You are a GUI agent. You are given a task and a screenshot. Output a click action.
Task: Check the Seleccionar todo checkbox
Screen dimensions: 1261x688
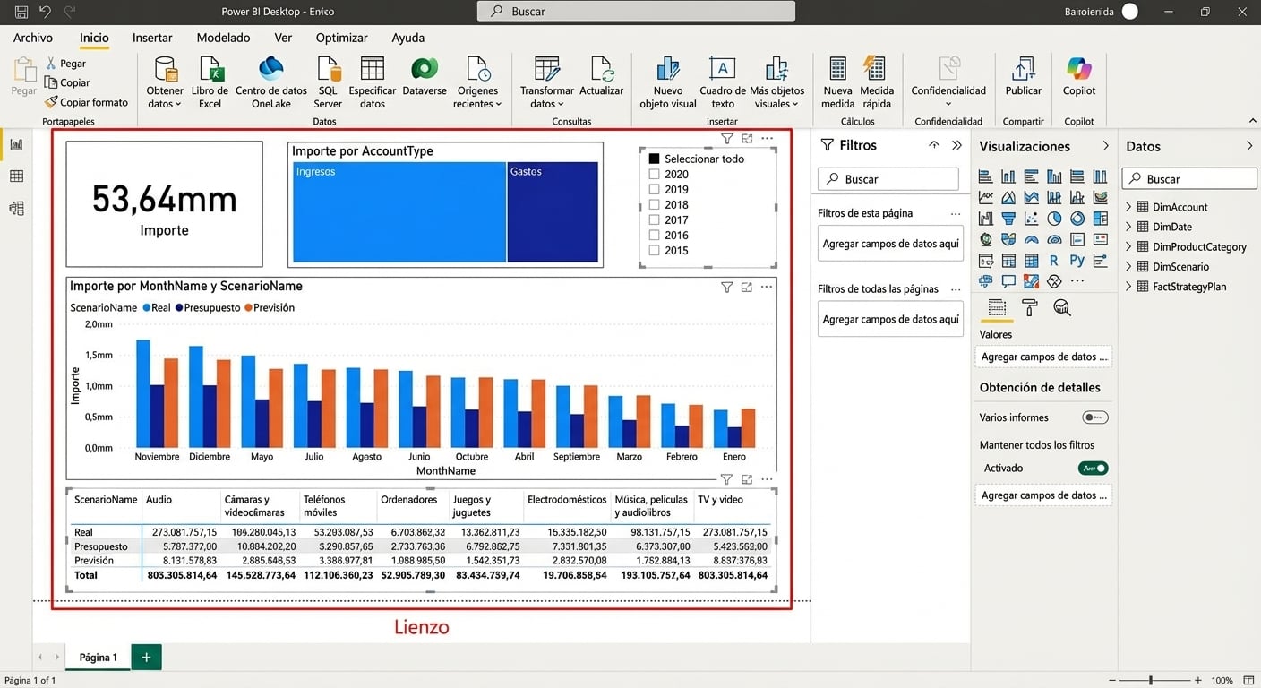point(655,159)
